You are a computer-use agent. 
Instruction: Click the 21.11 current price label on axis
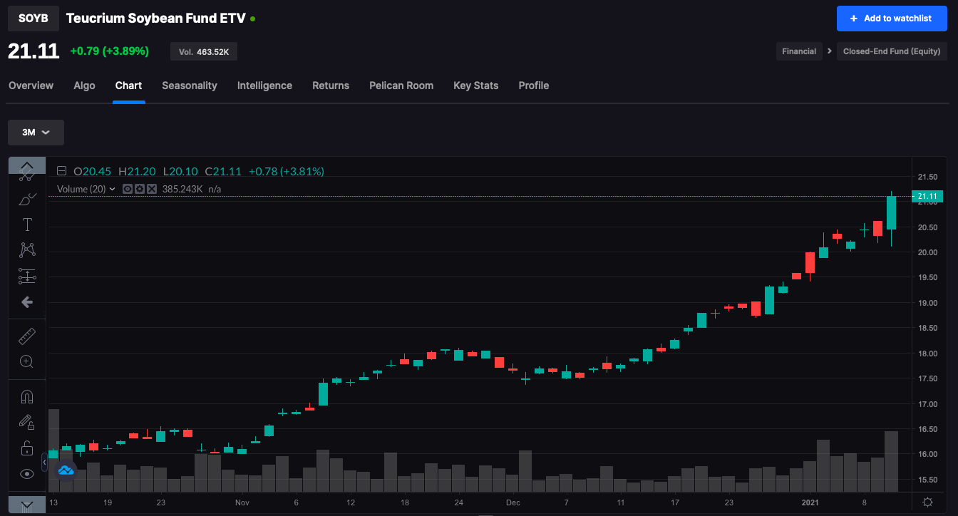coord(927,196)
